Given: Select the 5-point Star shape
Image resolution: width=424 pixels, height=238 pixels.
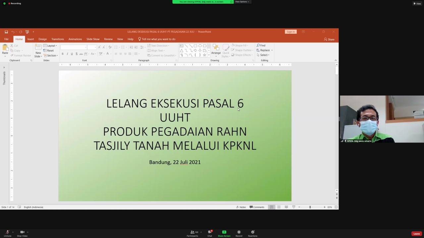Looking at the screenshot, I should 204,55.
